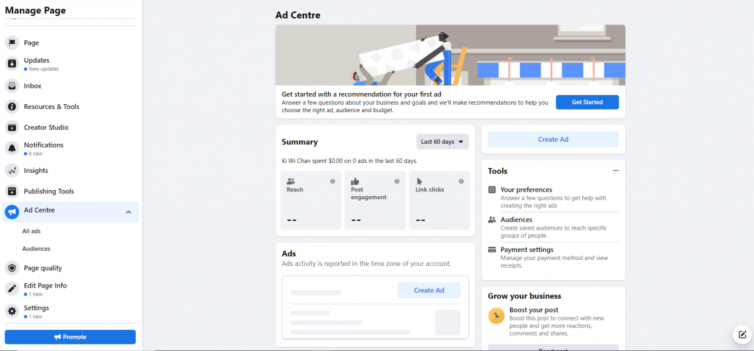Click the Payment settings card icon

point(492,250)
